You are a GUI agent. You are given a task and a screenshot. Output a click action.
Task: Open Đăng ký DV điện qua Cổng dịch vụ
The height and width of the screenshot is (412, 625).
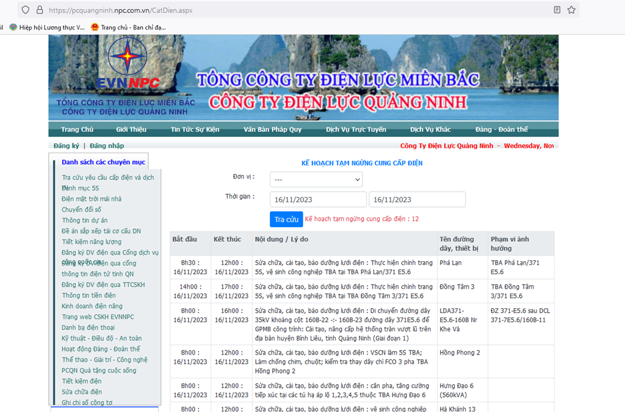tap(110, 253)
